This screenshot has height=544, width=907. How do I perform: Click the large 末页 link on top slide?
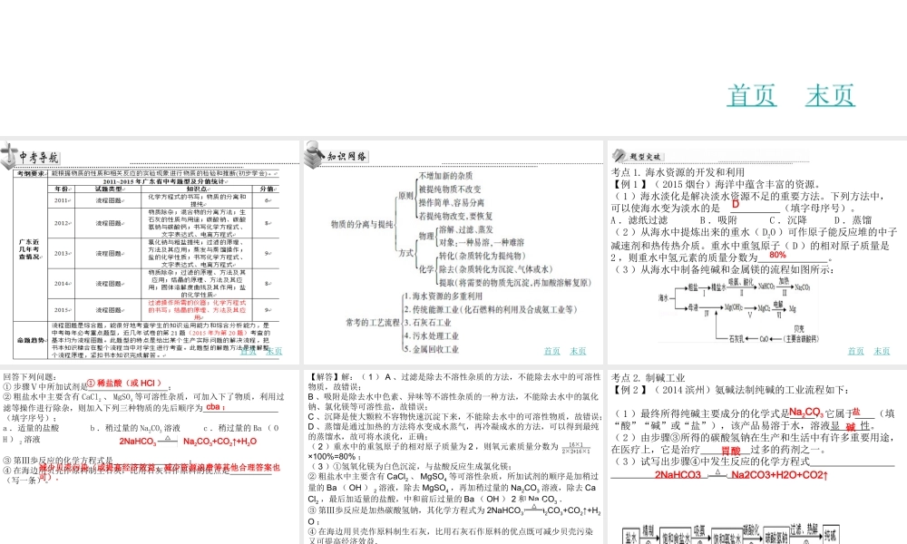(830, 95)
